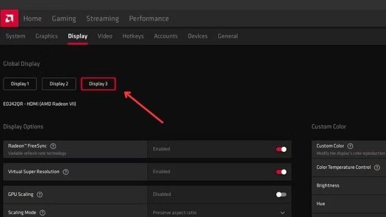The height and width of the screenshot is (217, 386).
Task: Open help for Color Temperature Control
Action: click(x=377, y=167)
